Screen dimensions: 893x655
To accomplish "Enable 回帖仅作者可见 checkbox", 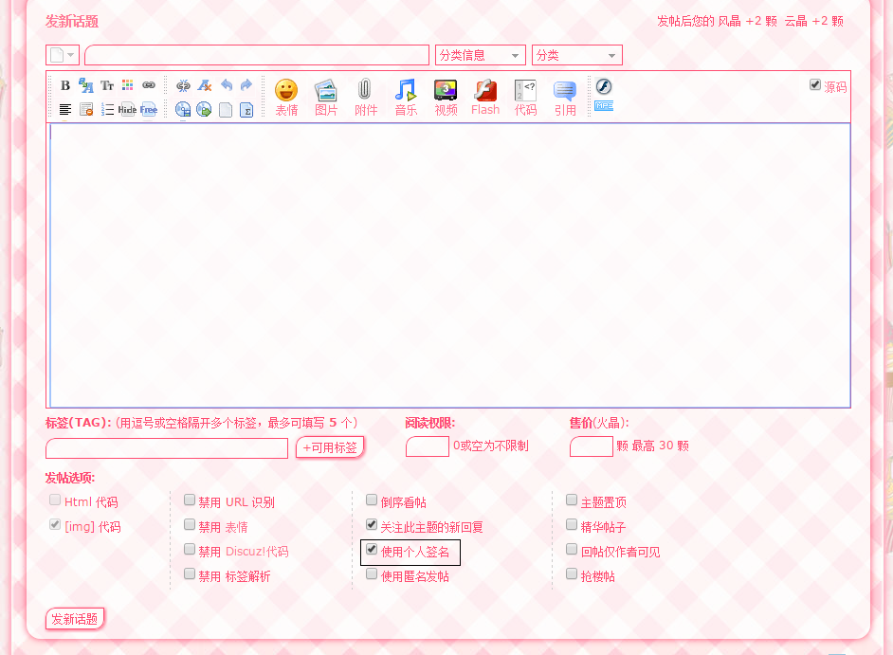I will (572, 549).
